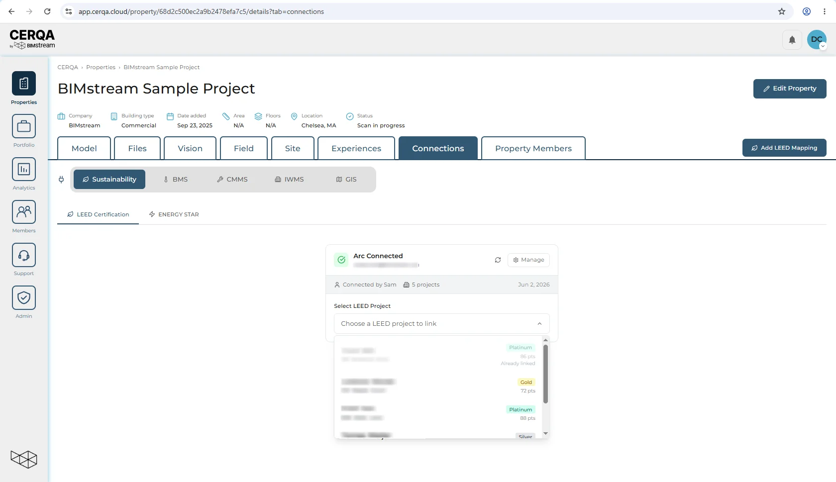Open the browser profile icon
836x482 pixels.
tap(807, 11)
